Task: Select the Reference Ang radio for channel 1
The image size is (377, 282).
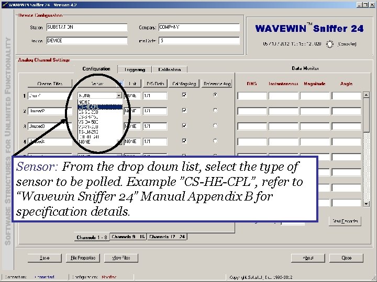Action: (x=215, y=95)
